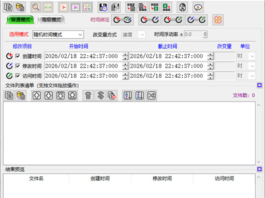Shuffle the file list order
Screen dimensions: 265x198
(152, 95)
